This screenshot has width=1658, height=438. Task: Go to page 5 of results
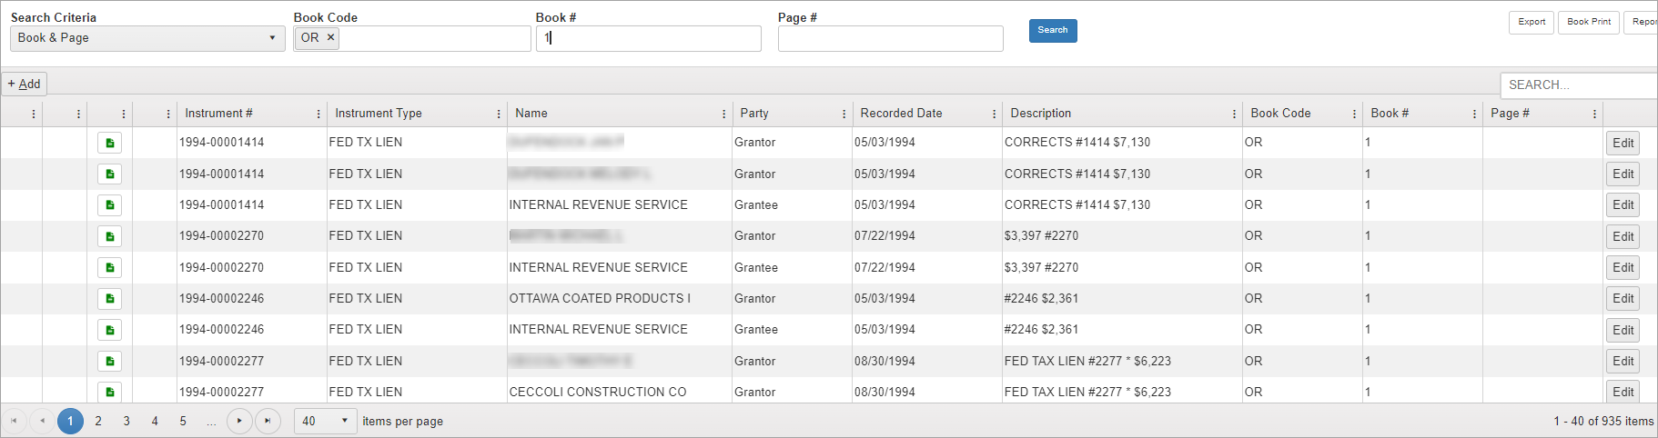click(183, 421)
